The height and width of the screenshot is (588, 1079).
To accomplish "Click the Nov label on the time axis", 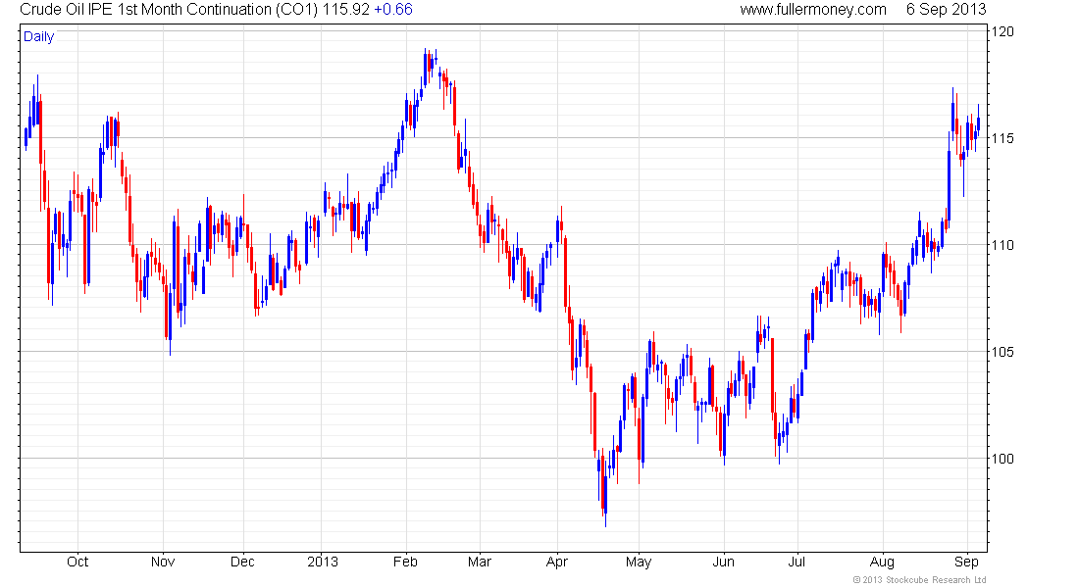I will tap(163, 562).
